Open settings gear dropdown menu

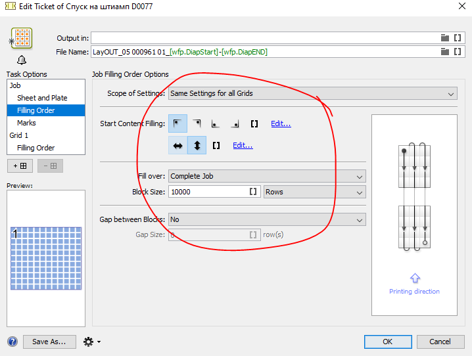pyautogui.click(x=92, y=342)
